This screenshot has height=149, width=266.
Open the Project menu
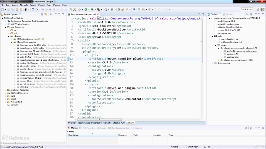pyautogui.click(x=41, y=5)
